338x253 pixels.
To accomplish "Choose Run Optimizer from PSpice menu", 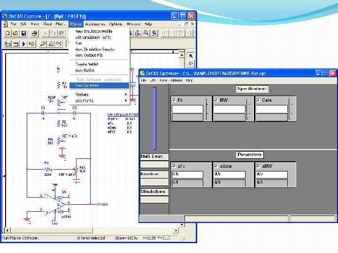I will (99, 85).
